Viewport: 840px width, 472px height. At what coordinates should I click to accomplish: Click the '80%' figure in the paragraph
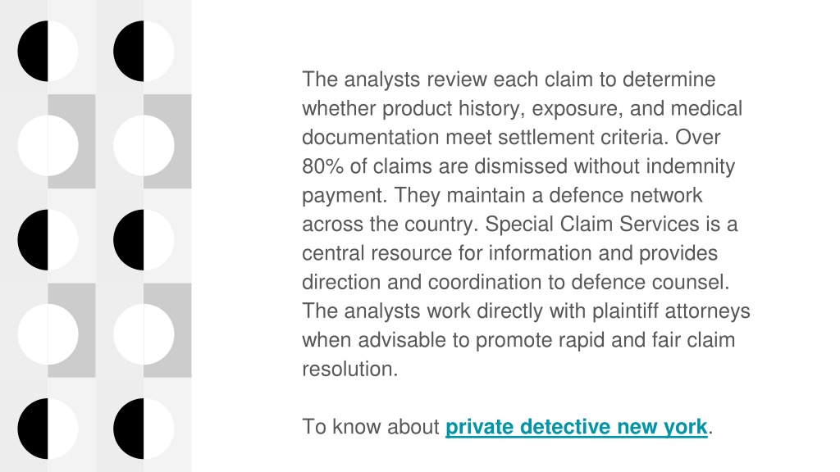click(322, 166)
